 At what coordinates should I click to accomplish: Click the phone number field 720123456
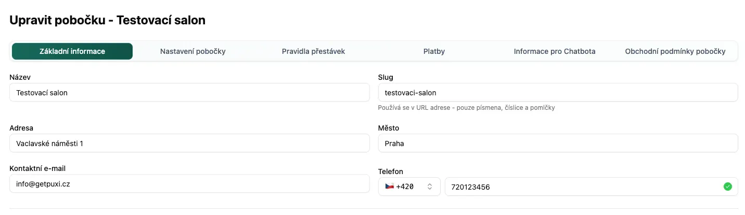(x=583, y=187)
